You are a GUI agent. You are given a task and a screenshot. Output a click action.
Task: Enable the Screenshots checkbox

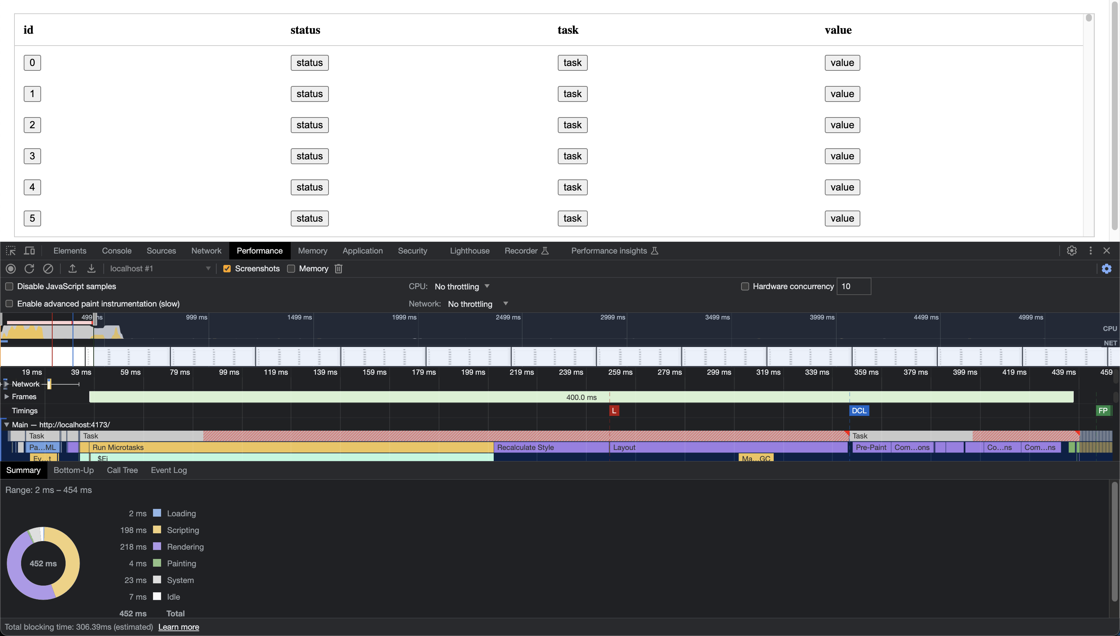click(x=227, y=269)
